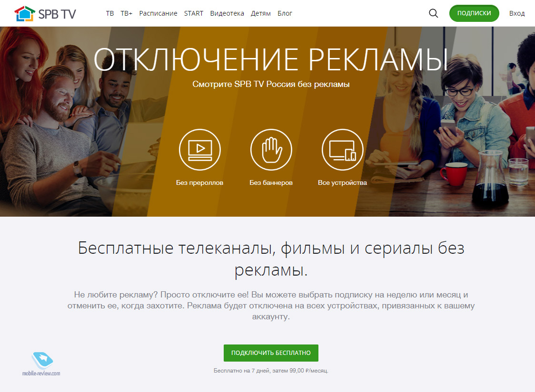Open the Блог page
Image resolution: width=535 pixels, height=392 pixels.
click(285, 13)
